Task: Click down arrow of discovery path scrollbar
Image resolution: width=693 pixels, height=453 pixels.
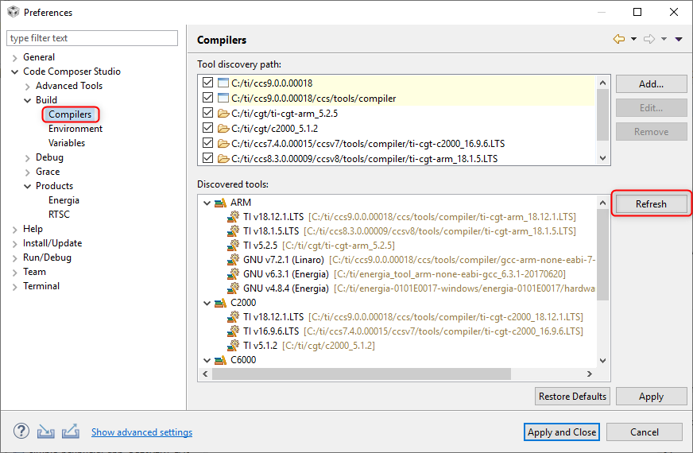Action: [x=603, y=158]
